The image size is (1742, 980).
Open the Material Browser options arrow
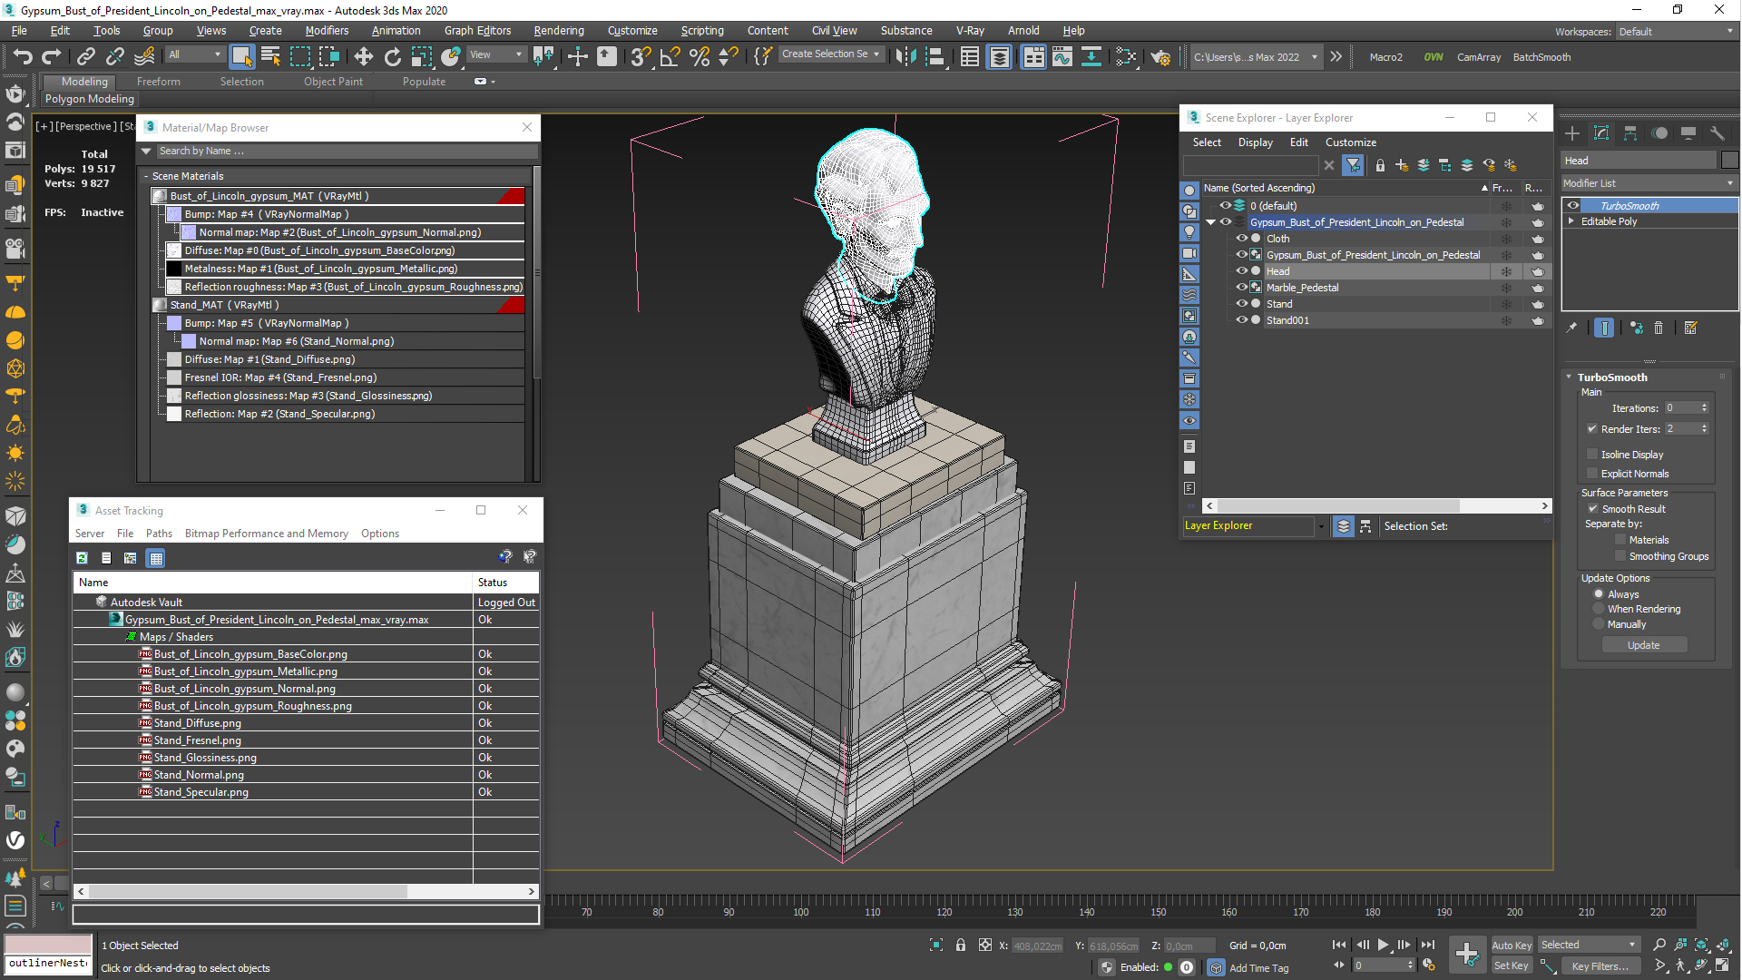147,152
